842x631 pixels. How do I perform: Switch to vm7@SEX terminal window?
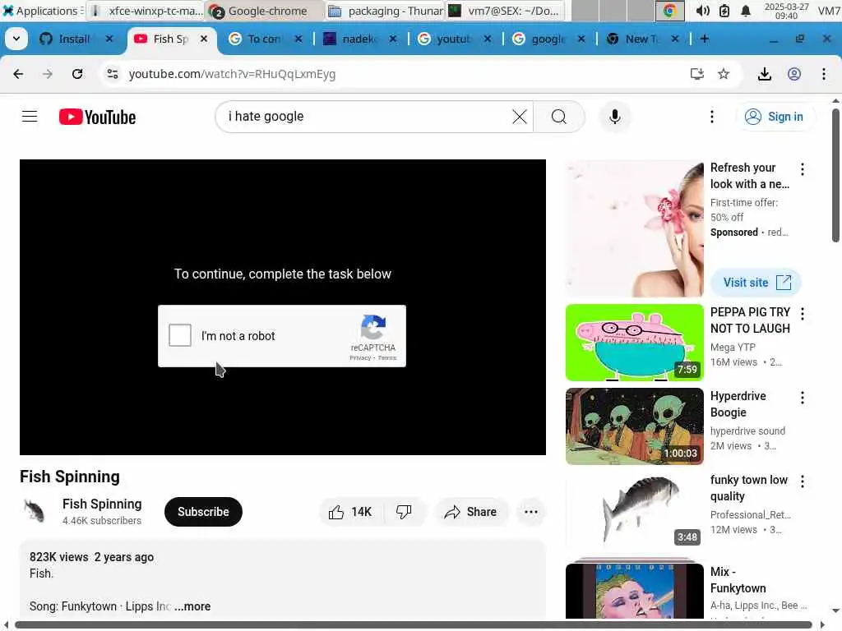coord(506,11)
